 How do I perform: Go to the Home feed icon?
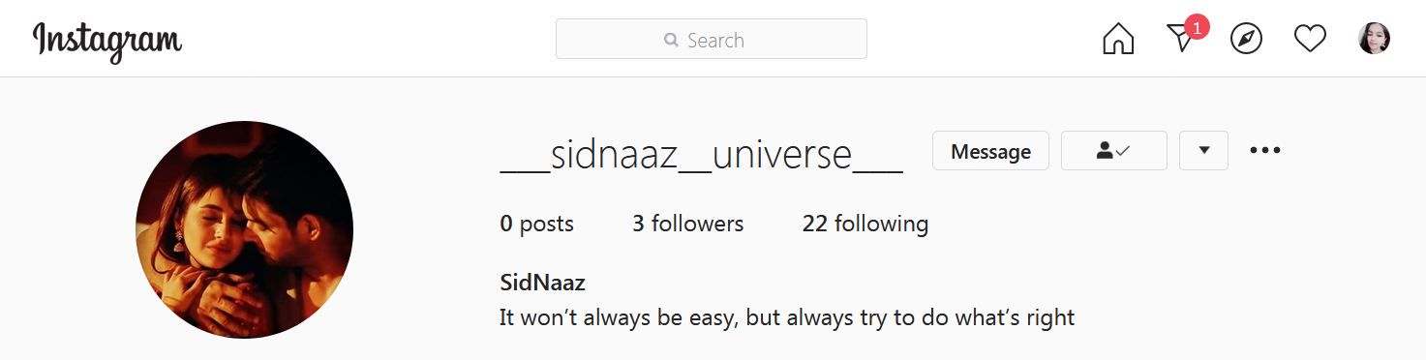click(1118, 39)
